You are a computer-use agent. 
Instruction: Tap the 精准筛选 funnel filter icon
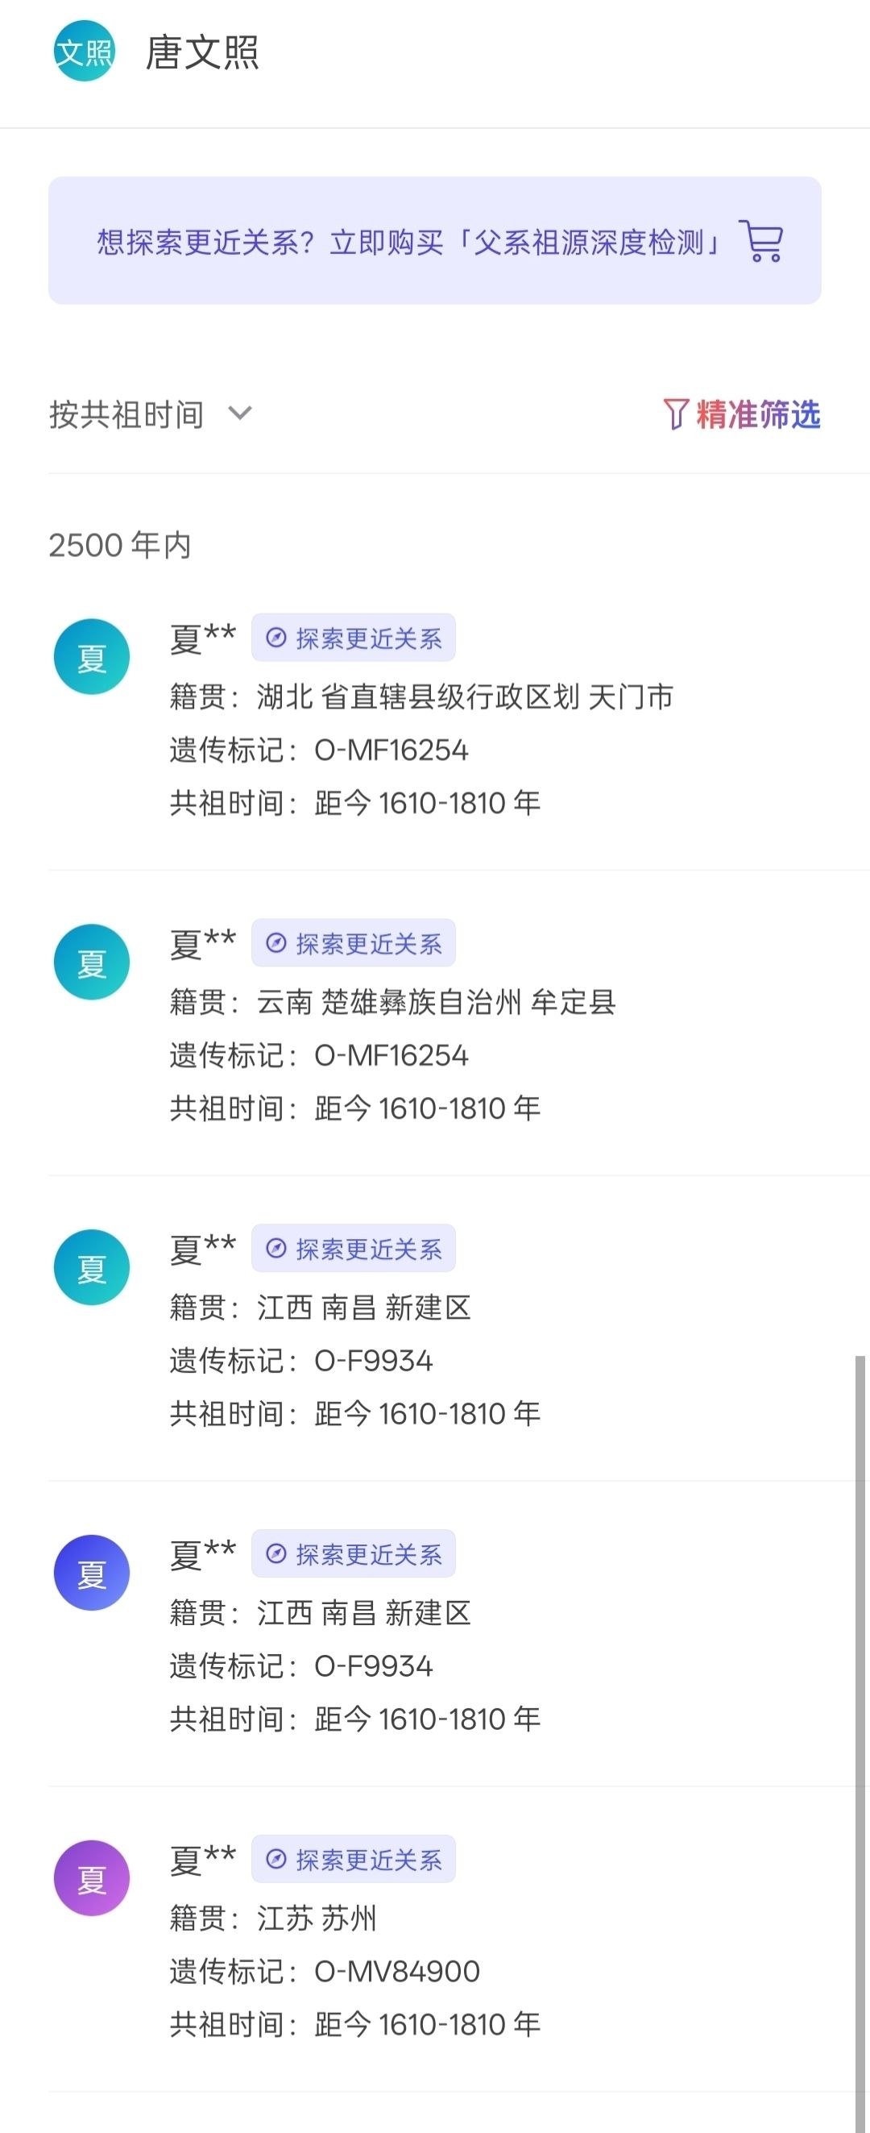click(676, 414)
